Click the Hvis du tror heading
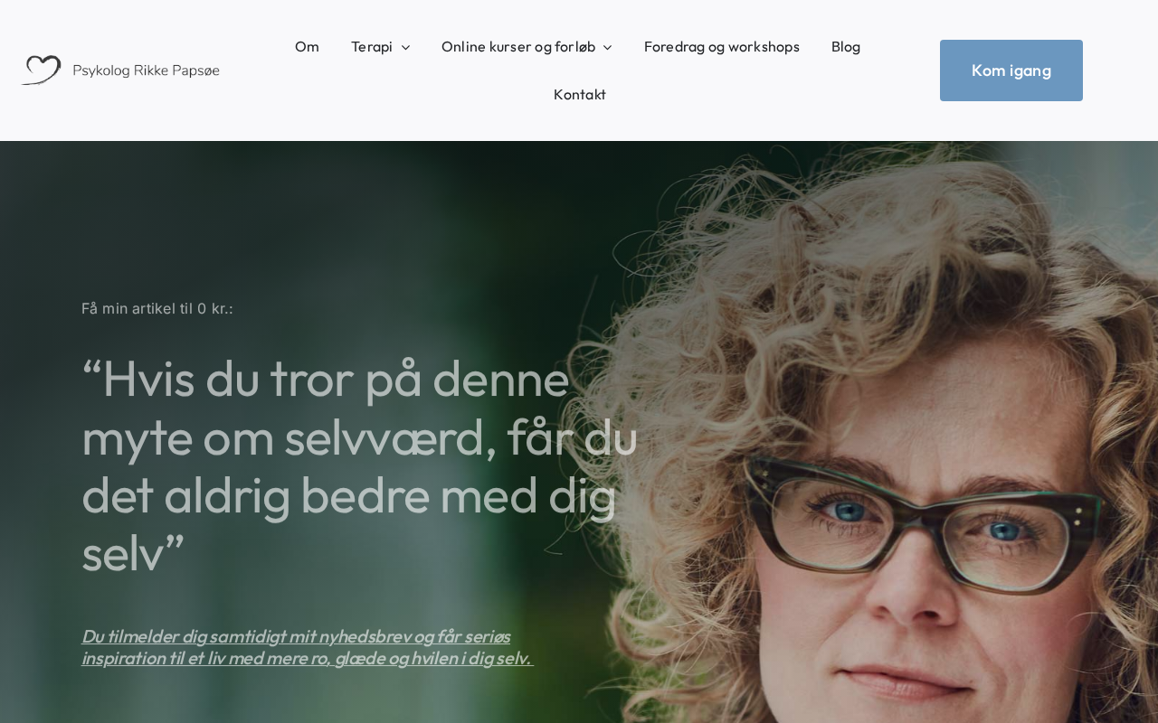 (x=360, y=465)
